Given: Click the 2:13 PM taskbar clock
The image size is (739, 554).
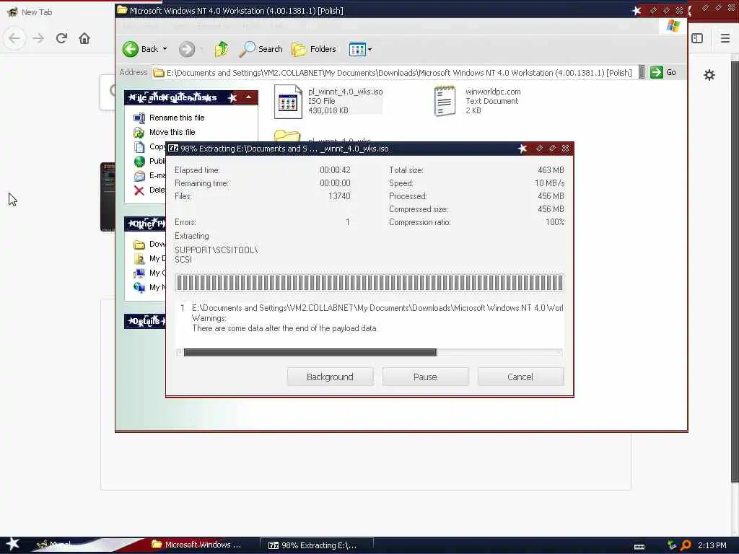Looking at the screenshot, I should 712,545.
